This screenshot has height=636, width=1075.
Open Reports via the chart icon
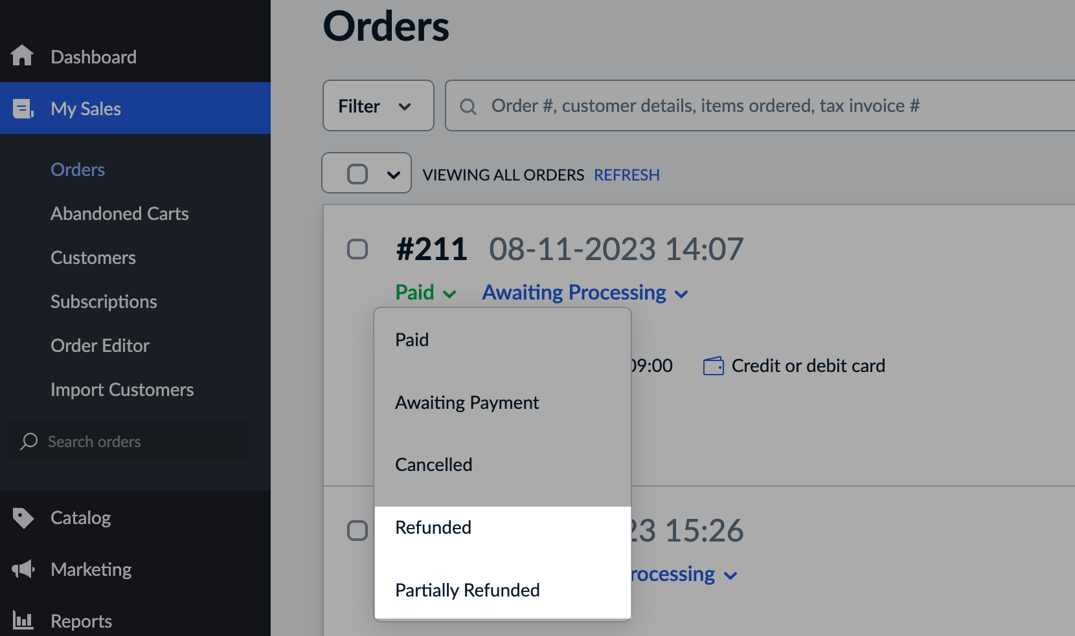pyautogui.click(x=22, y=620)
